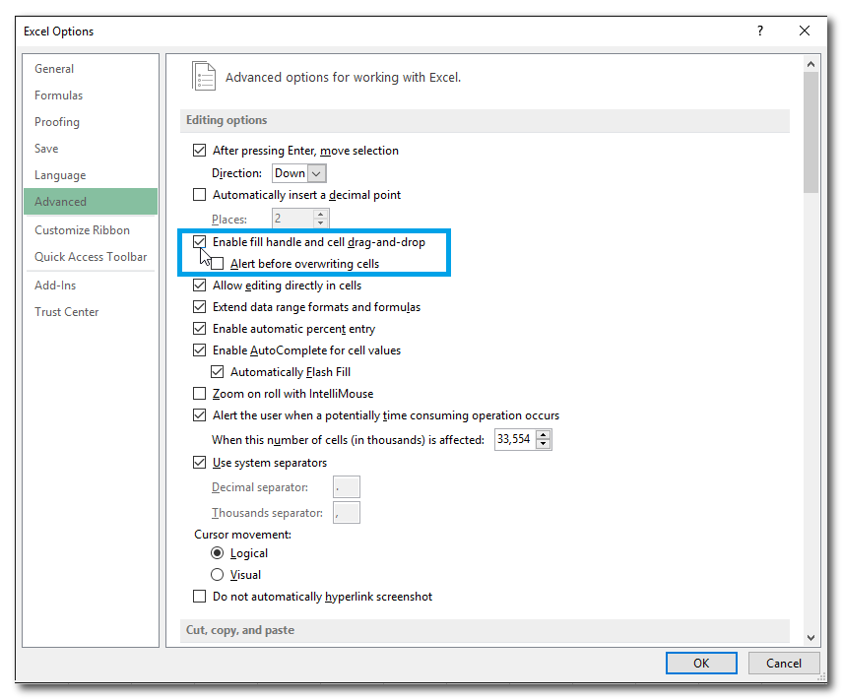Select the Logical cursor movement option
Screen dimensions: 842x699
218,553
